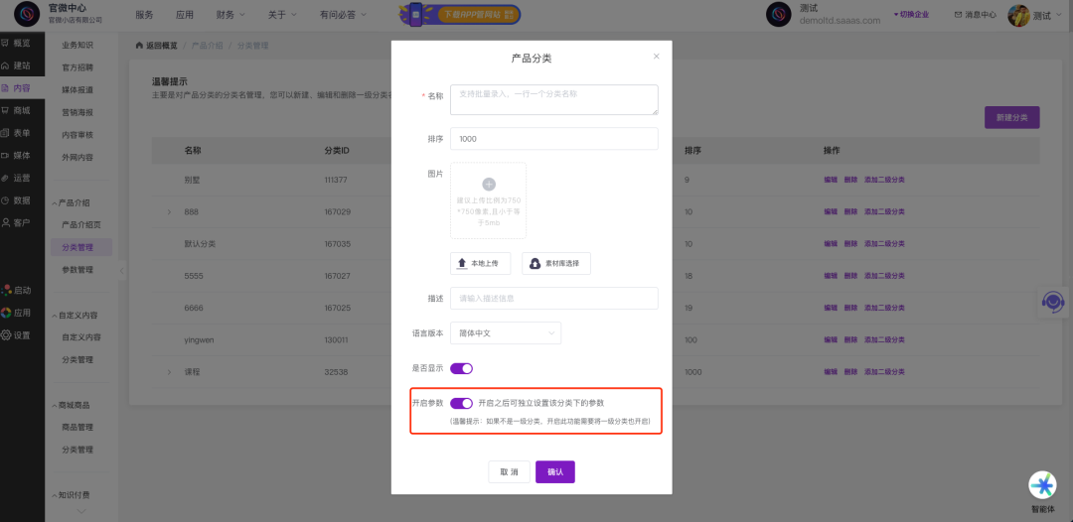Viewport: 1073px width, 522px height.
Task: Click the 应用 apps icon in the sidebar
Action: pyautogui.click(x=6, y=313)
